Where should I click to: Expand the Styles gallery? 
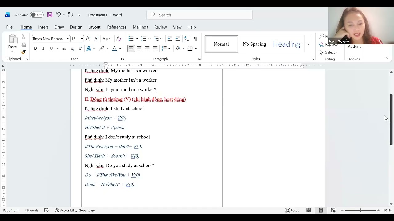click(308, 44)
